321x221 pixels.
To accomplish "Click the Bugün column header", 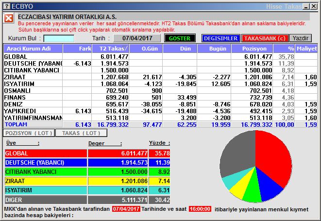I will point(215,49).
